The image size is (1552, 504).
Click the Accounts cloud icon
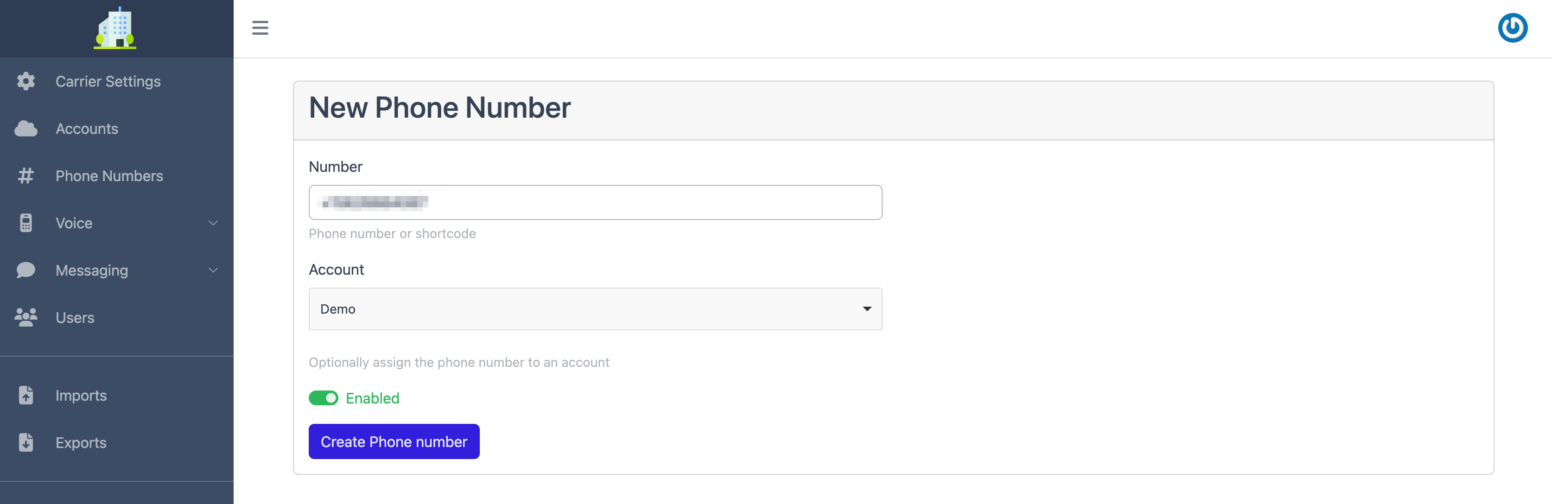(26, 129)
